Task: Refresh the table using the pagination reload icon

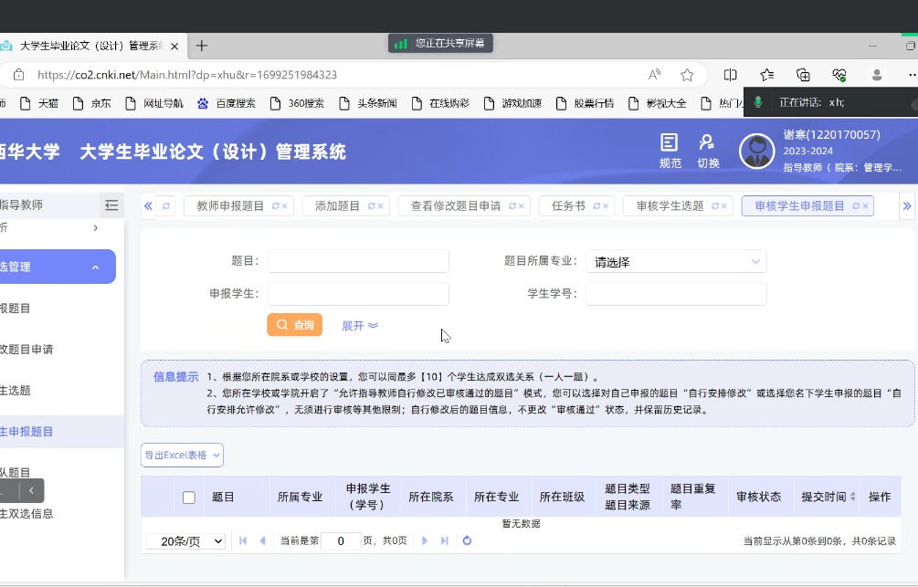Action: [467, 541]
